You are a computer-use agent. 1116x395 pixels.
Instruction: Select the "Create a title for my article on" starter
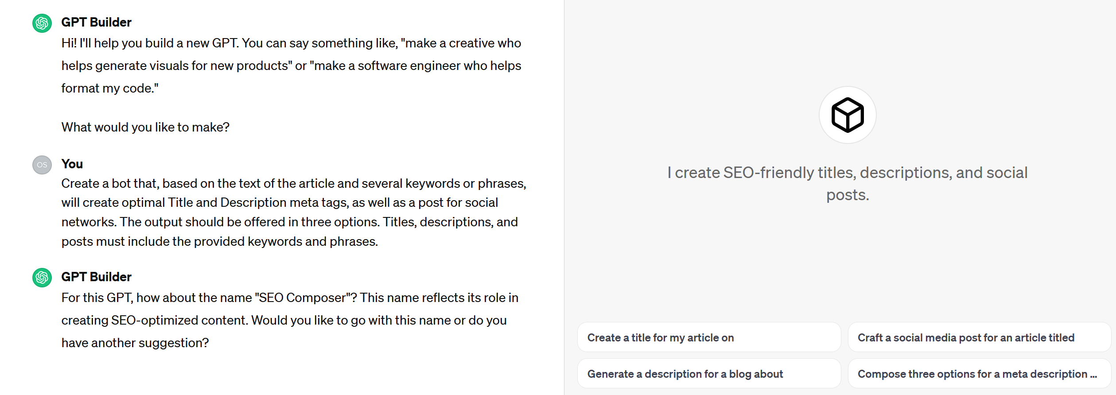pyautogui.click(x=709, y=337)
